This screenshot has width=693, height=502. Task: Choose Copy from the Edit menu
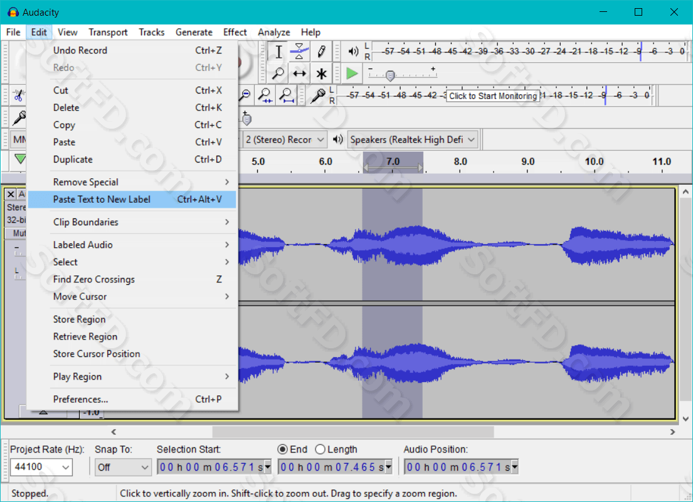click(x=132, y=125)
